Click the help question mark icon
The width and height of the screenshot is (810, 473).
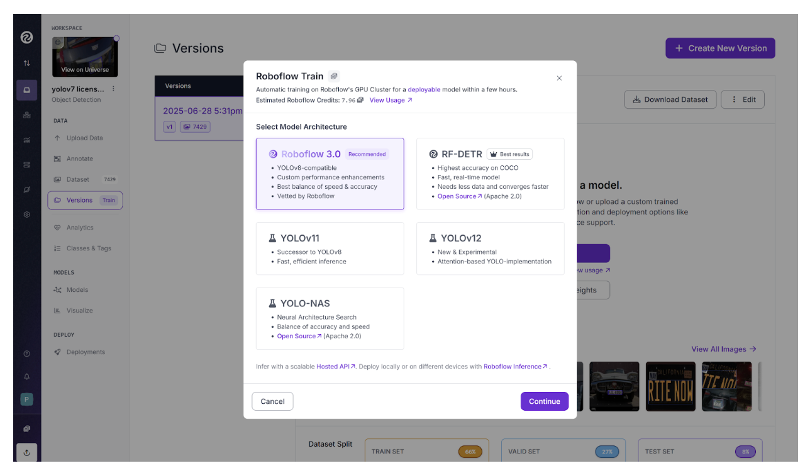pos(26,353)
